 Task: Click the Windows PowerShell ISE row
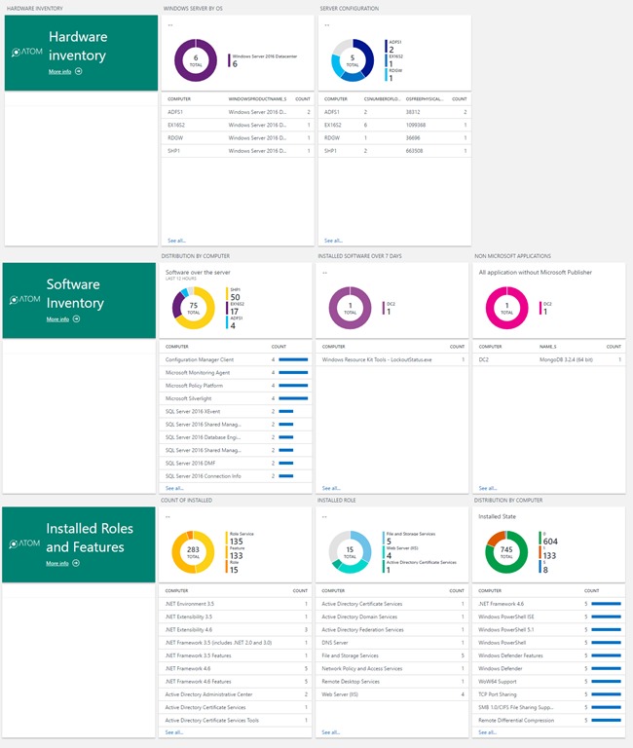(x=548, y=617)
